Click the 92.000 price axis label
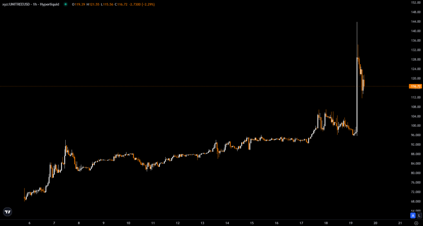The width and height of the screenshot is (423, 226). 416,144
